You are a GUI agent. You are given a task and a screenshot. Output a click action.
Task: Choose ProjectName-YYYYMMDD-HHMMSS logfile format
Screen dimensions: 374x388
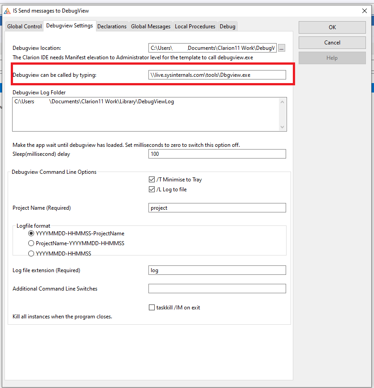click(x=31, y=243)
